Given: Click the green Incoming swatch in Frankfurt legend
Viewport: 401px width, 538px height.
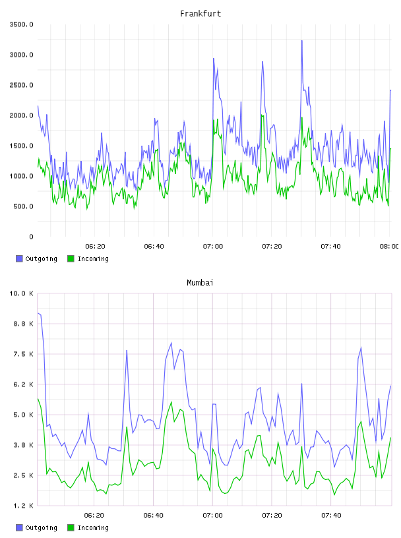Looking at the screenshot, I should pos(71,258).
